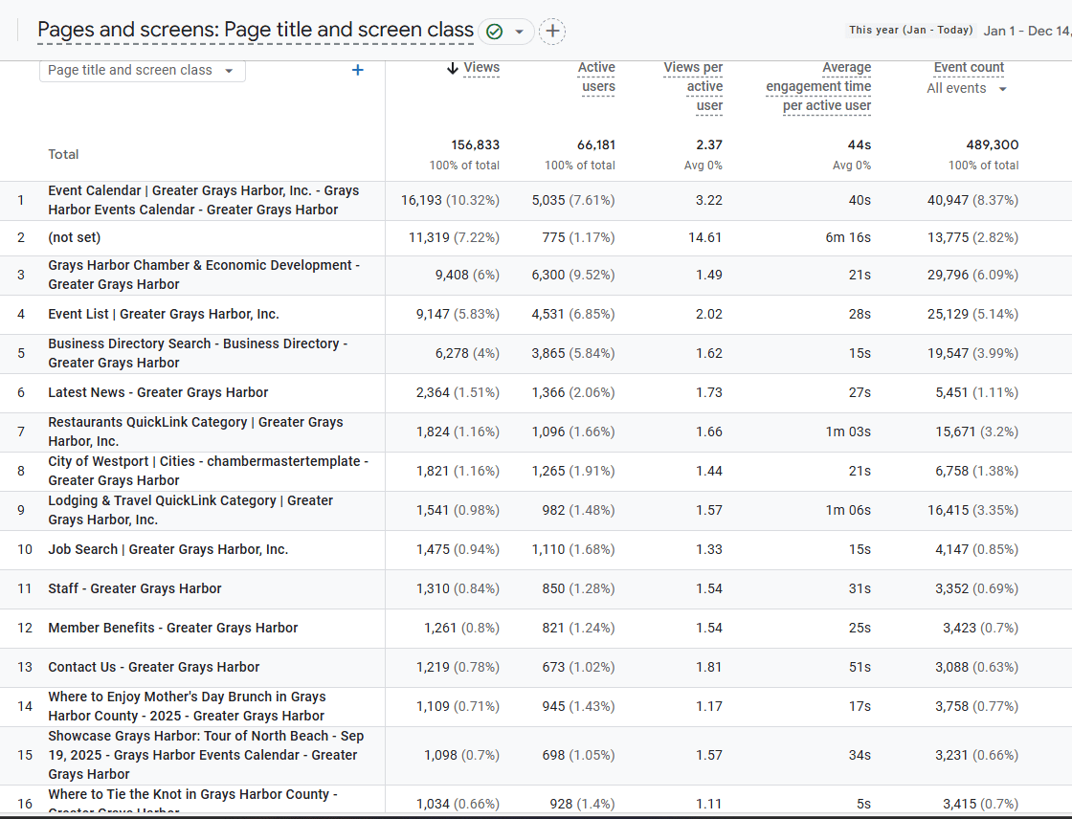
Task: Sort by the Active users column header
Action: click(596, 77)
